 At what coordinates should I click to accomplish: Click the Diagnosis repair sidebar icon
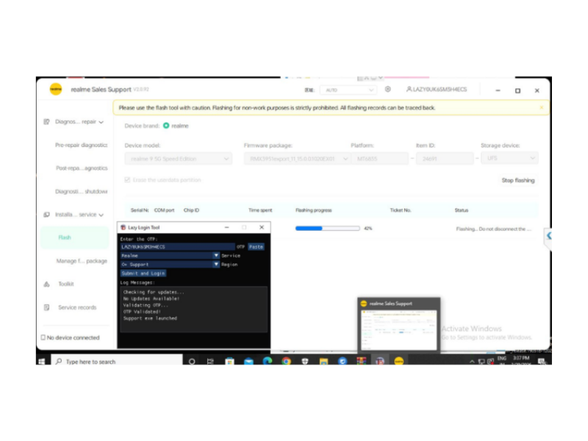tap(46, 121)
